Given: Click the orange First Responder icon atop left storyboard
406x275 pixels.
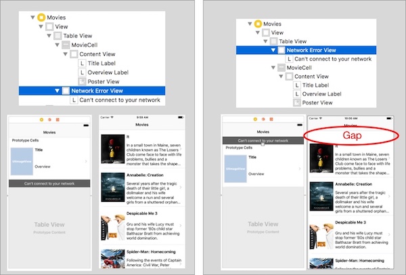Looking at the screenshot, I should 49,120.
